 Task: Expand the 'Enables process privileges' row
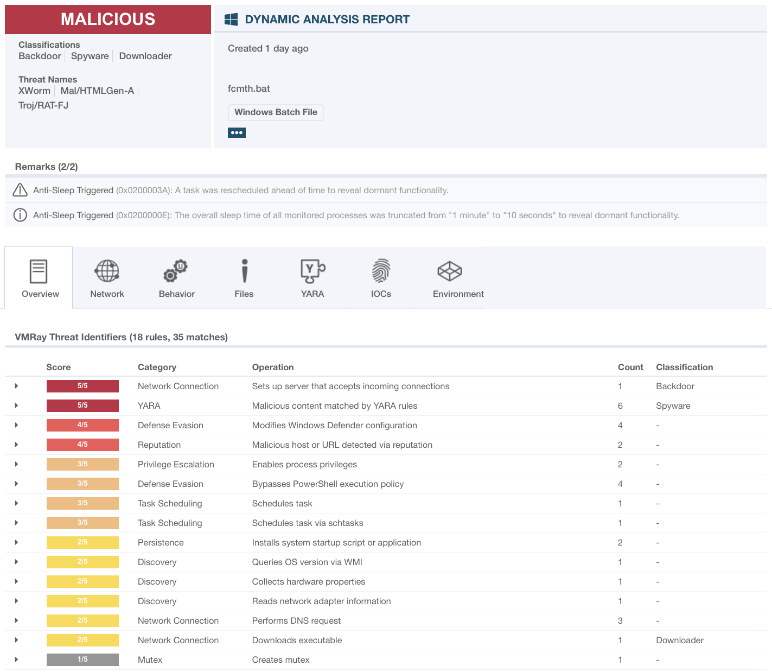pyautogui.click(x=16, y=464)
